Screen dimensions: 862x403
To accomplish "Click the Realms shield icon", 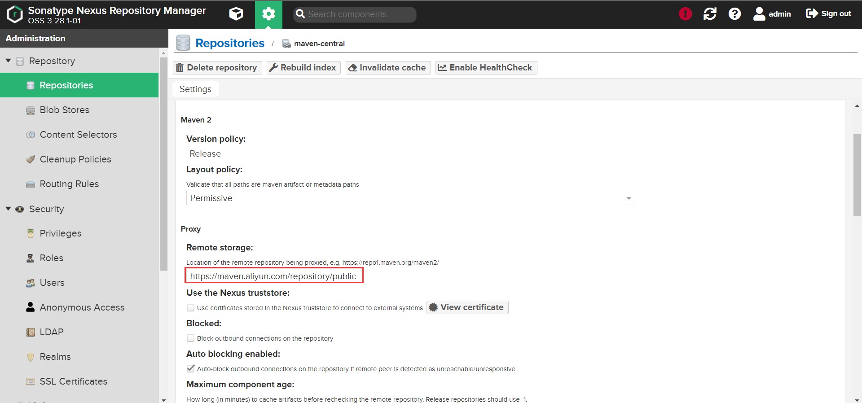I will click(31, 357).
